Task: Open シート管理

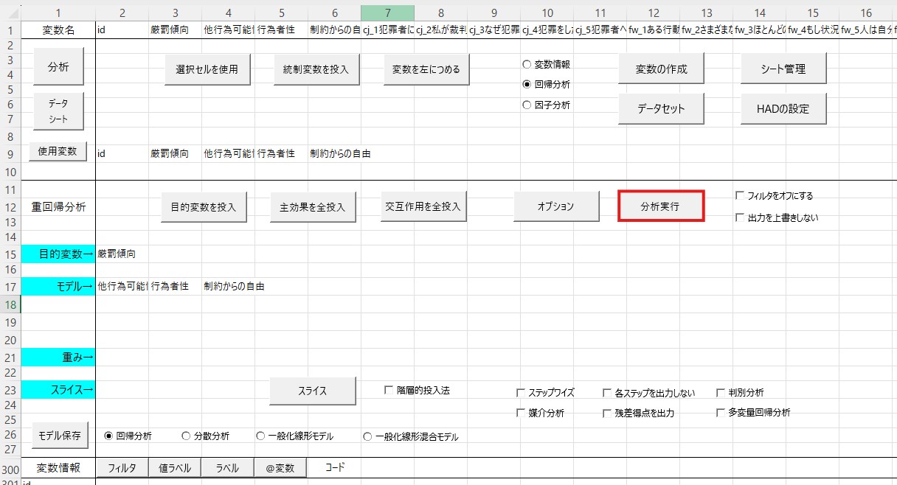Action: (x=783, y=69)
